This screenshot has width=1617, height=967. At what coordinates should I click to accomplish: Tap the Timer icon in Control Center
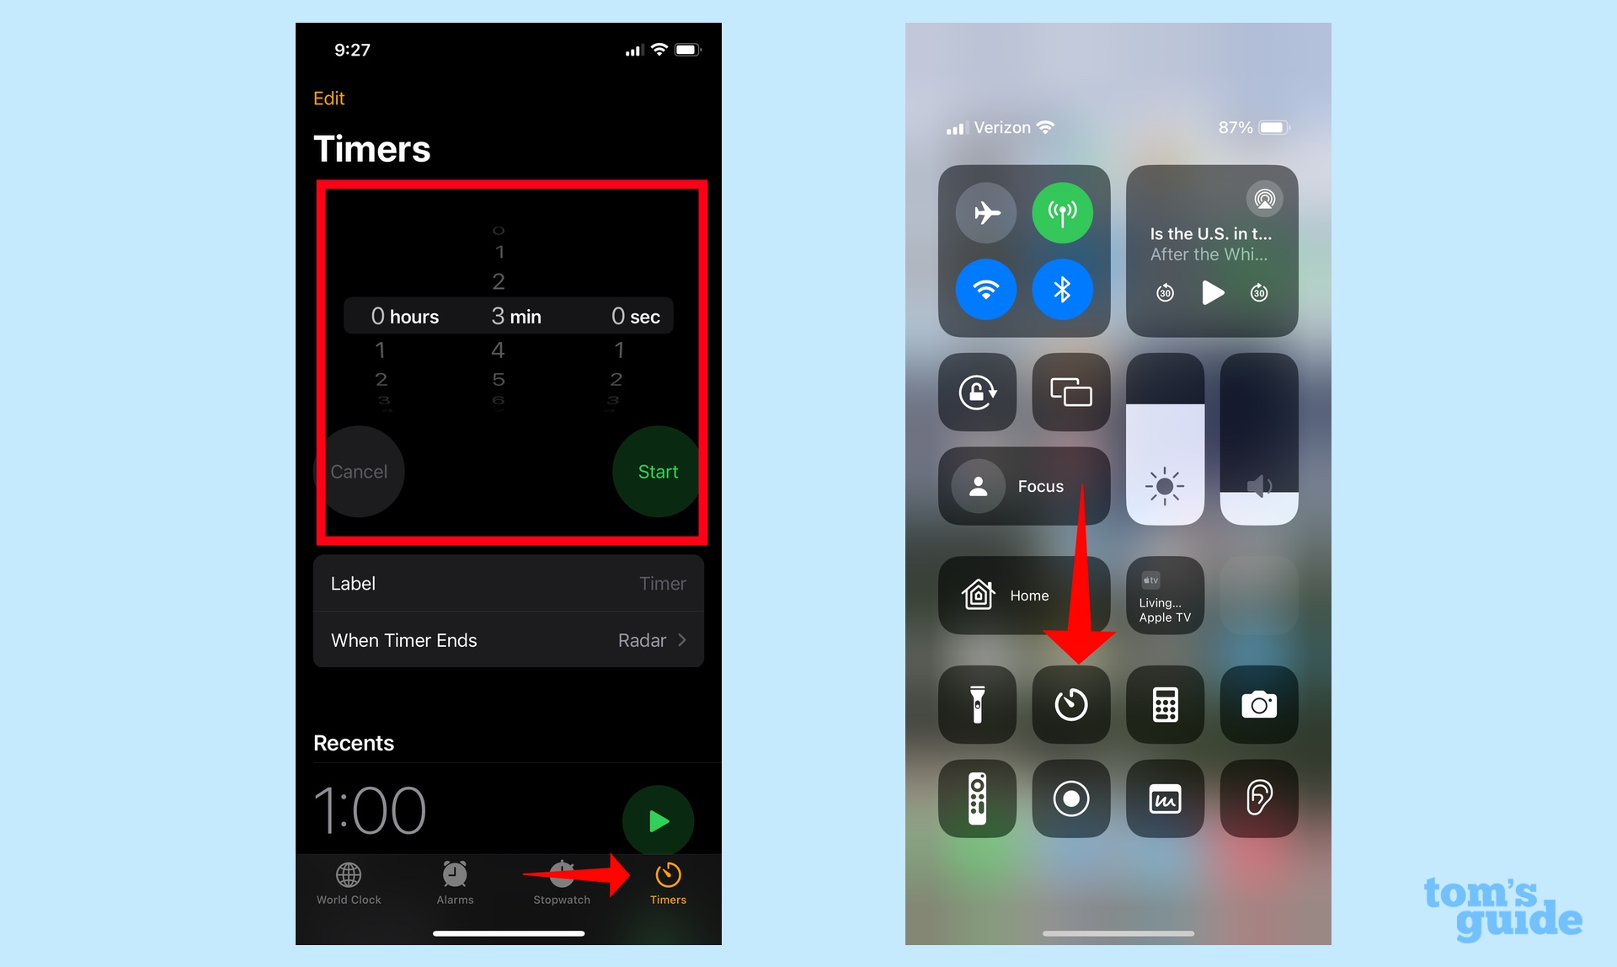pos(1067,703)
